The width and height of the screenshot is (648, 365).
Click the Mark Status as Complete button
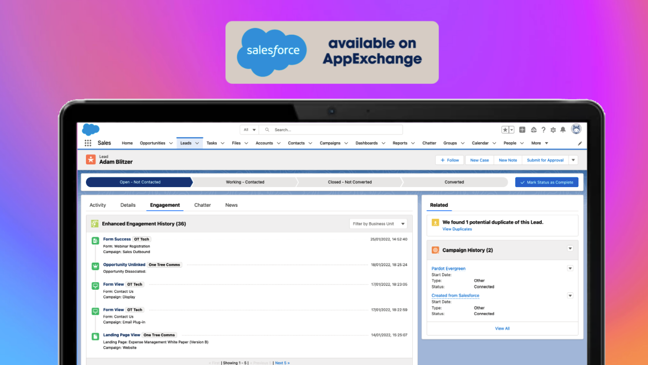(x=547, y=182)
